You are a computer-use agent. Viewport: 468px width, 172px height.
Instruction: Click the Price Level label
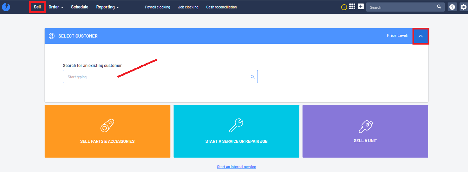pyautogui.click(x=398, y=36)
